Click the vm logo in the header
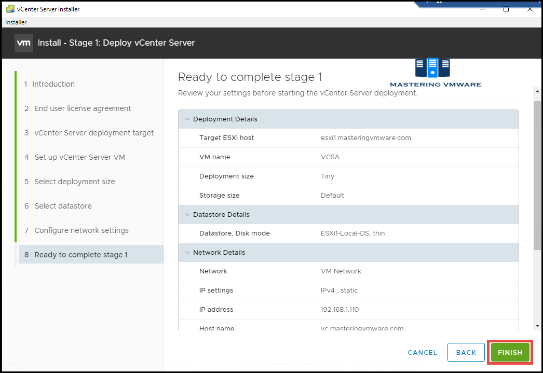This screenshot has width=543, height=373. 23,43
